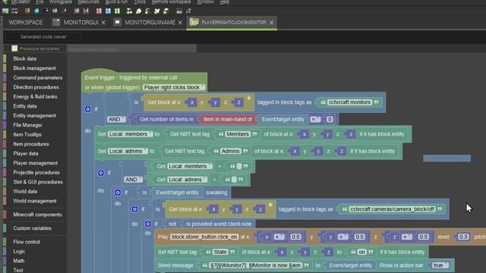Open the block.stone_button.click_on sound selector
Viewport: 486px width, 273px height.
(x=204, y=237)
